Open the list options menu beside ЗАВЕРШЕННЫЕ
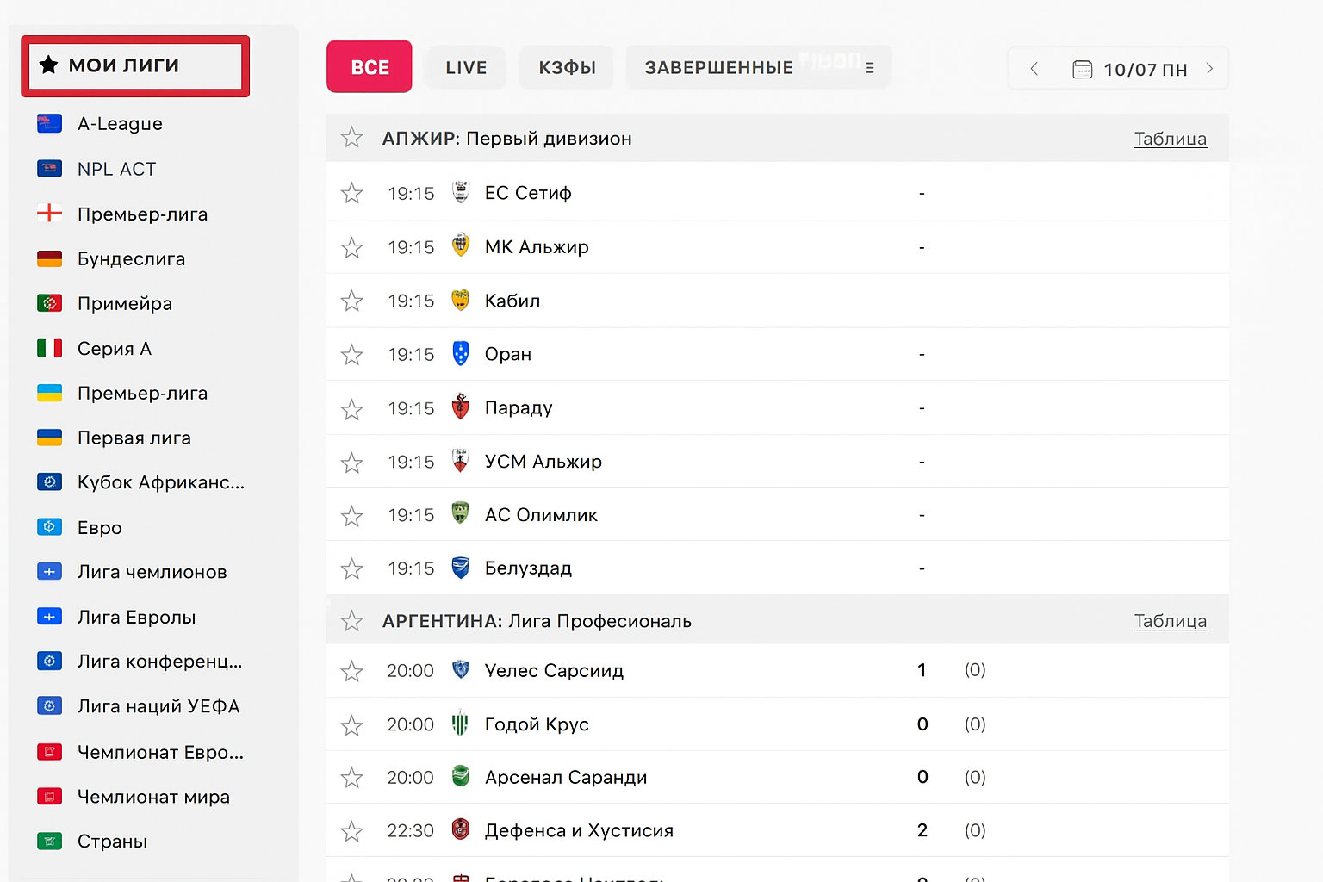 [x=872, y=67]
